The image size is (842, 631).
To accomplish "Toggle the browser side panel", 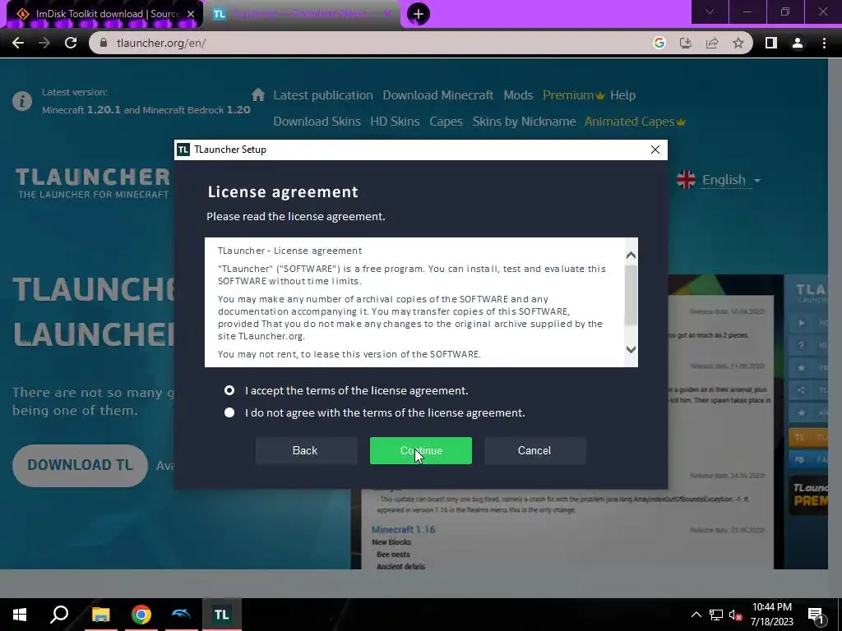I will point(771,43).
